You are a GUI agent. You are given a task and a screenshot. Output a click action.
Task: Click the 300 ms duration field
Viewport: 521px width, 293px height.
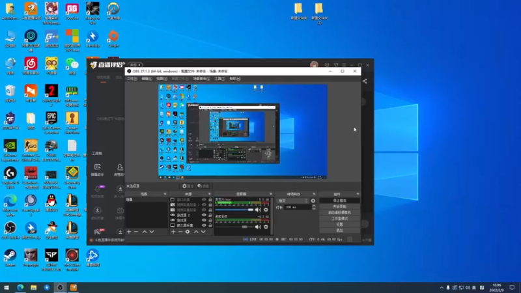[298, 207]
